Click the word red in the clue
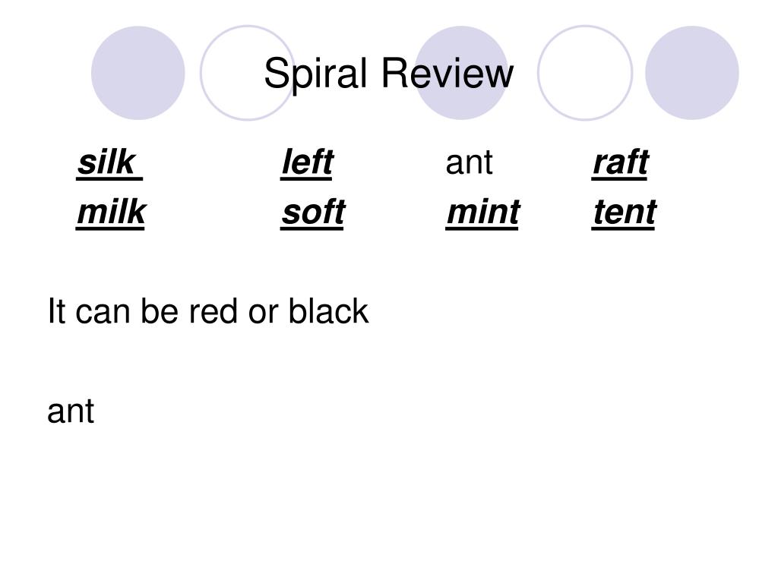The height and width of the screenshot is (583, 778). tap(214, 311)
